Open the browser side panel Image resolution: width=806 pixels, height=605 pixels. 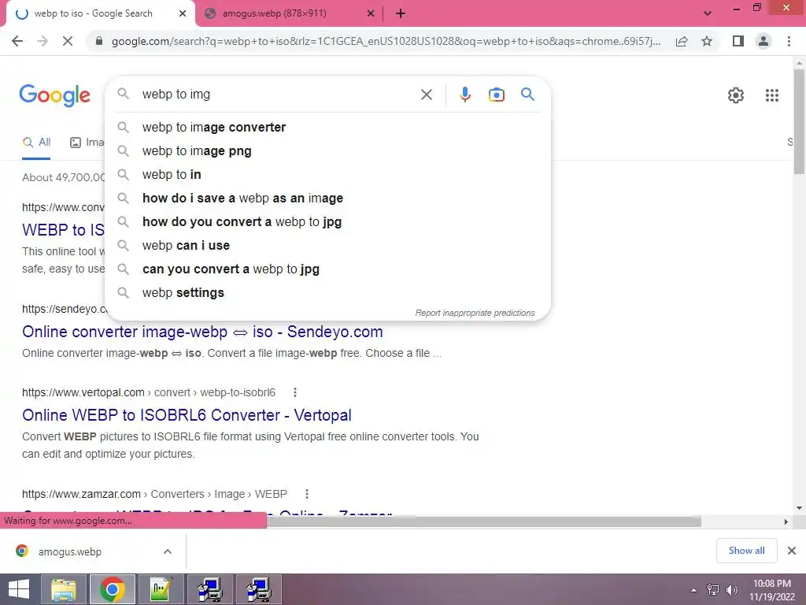[x=738, y=41]
